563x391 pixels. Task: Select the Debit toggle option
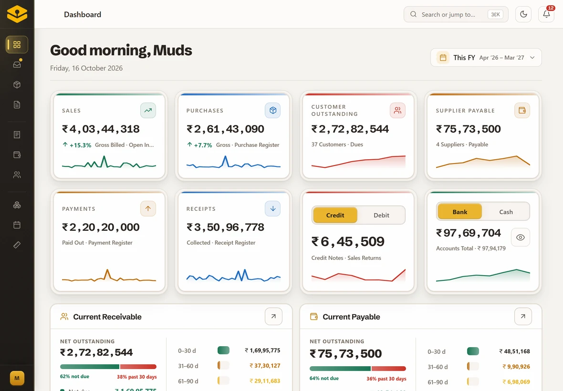pos(381,215)
